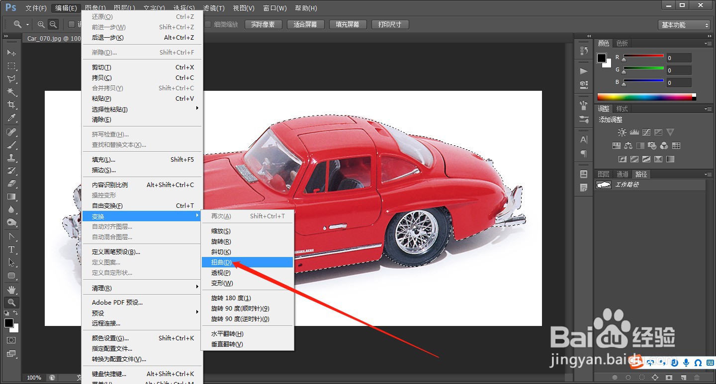This screenshot has height=384, width=716.
Task: Click Add layer mask icon in Paths panel
Action: pyautogui.click(x=669, y=378)
